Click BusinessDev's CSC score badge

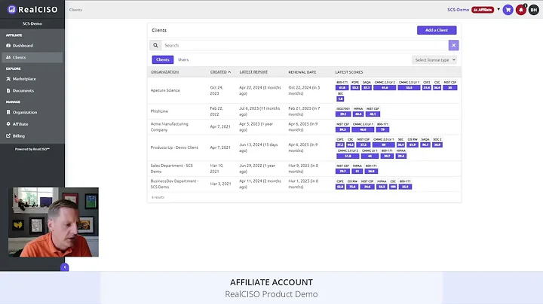[x=393, y=187]
